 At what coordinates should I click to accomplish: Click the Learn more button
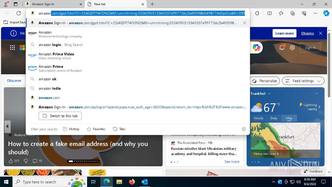285,33
